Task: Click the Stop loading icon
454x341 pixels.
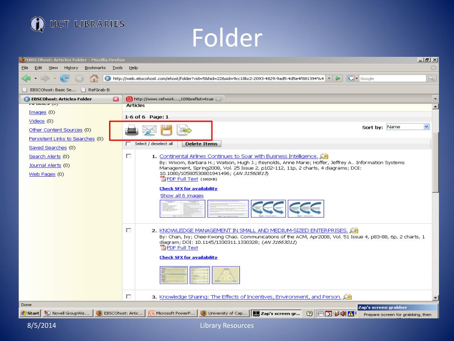Action: [x=79, y=78]
